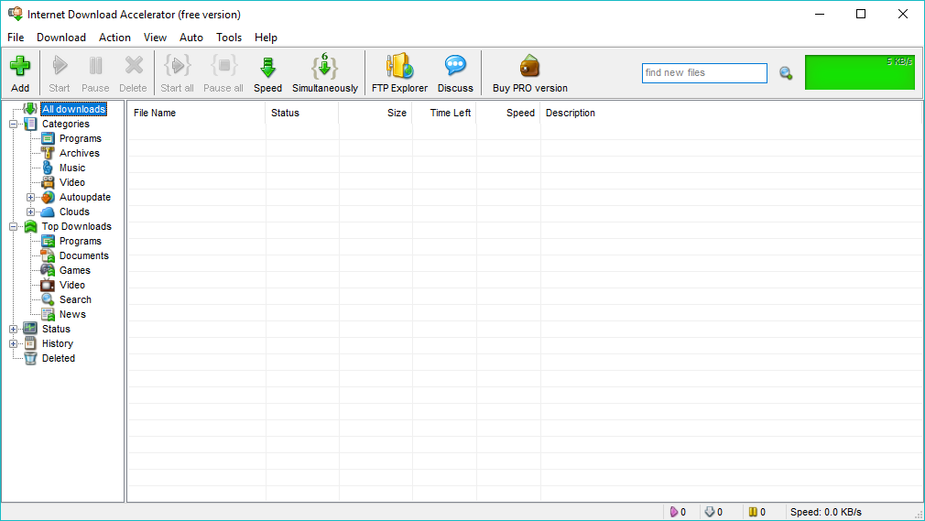925x521 pixels.
Task: Select Games under Top Downloads
Action: tap(74, 270)
